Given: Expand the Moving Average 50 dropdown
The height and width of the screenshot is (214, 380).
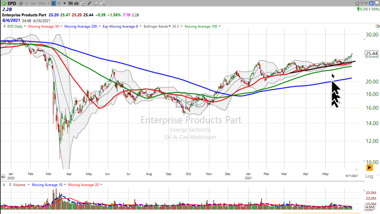Looking at the screenshot, I should pyautogui.click(x=44, y=27).
